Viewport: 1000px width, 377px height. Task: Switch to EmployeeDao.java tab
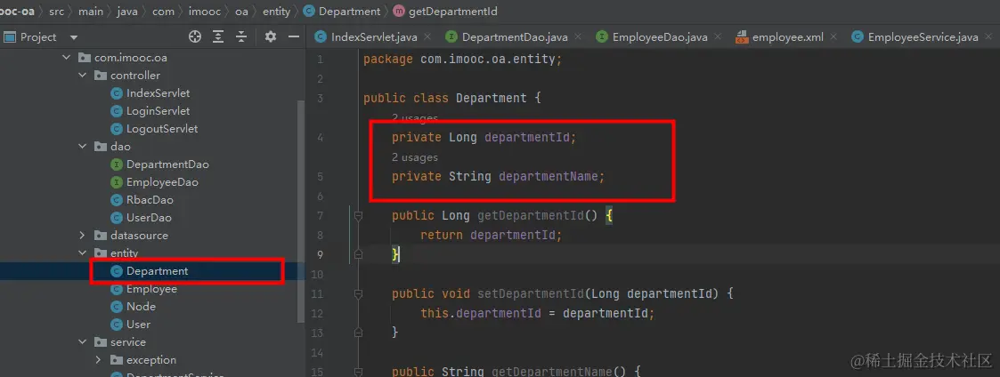point(660,37)
